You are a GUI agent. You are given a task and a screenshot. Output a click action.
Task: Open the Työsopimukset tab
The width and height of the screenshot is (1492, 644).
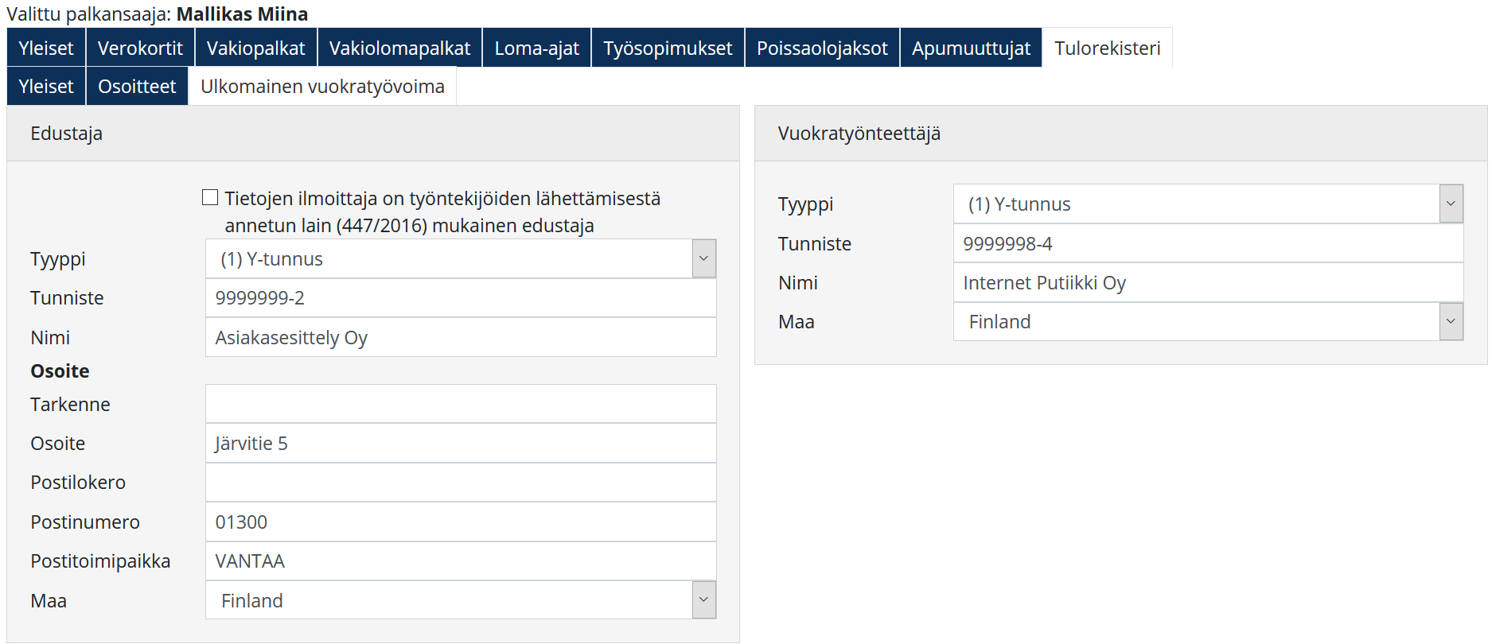pyautogui.click(x=668, y=48)
